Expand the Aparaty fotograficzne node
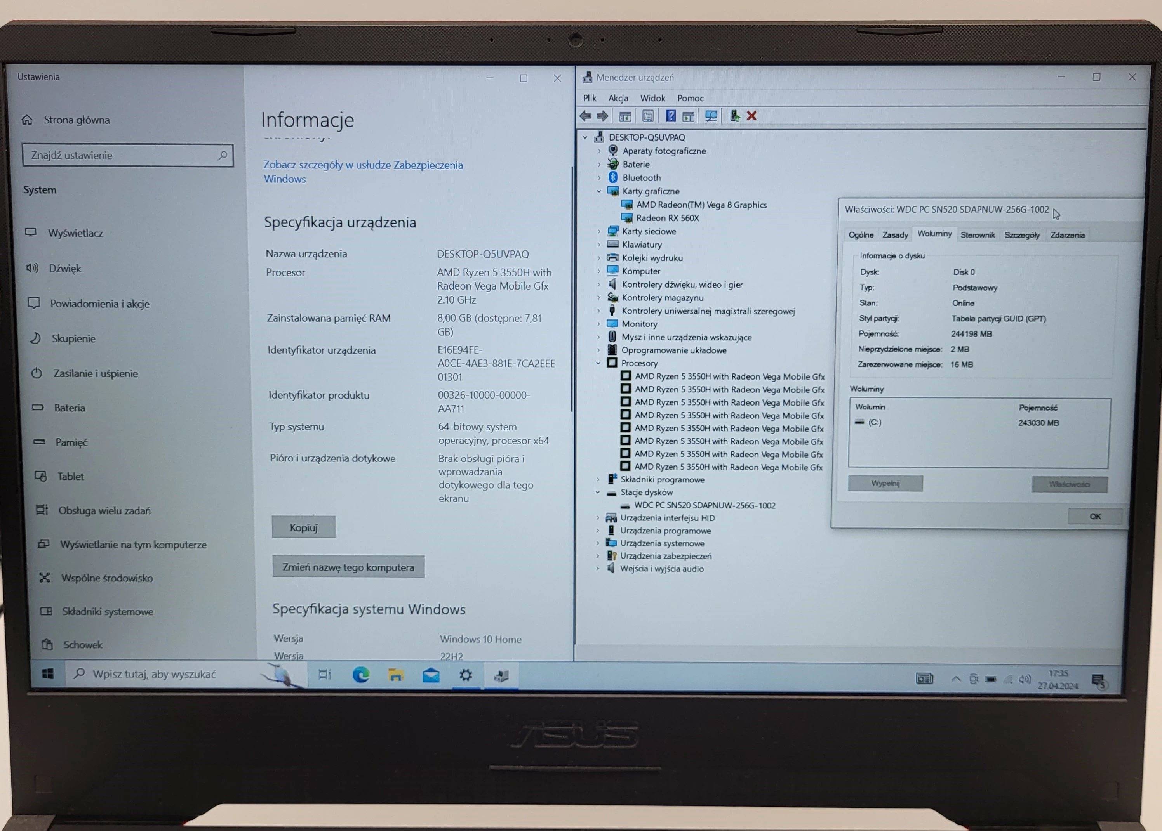Screen dimensions: 1162x831 tap(599, 151)
